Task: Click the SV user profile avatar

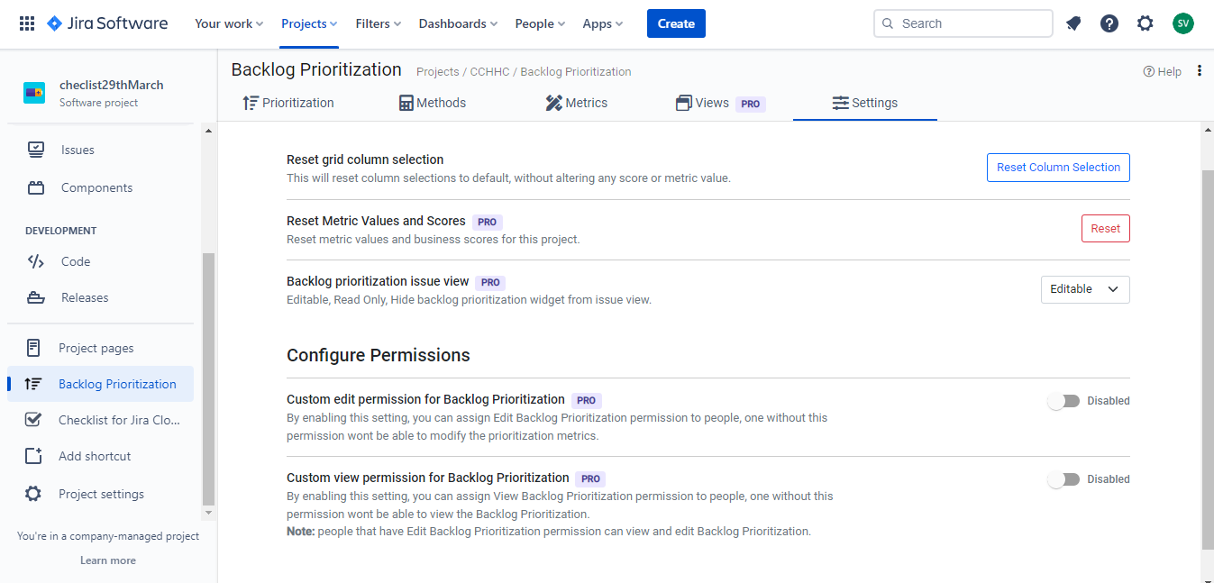Action: pos(1182,23)
